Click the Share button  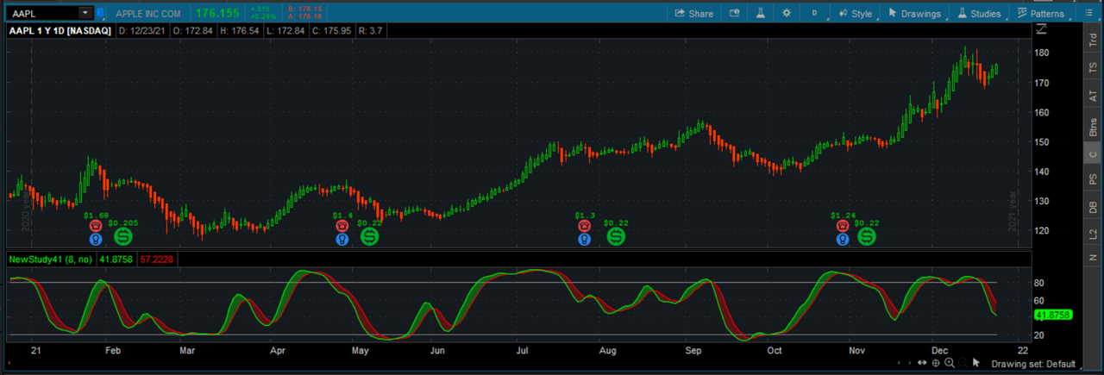[693, 13]
